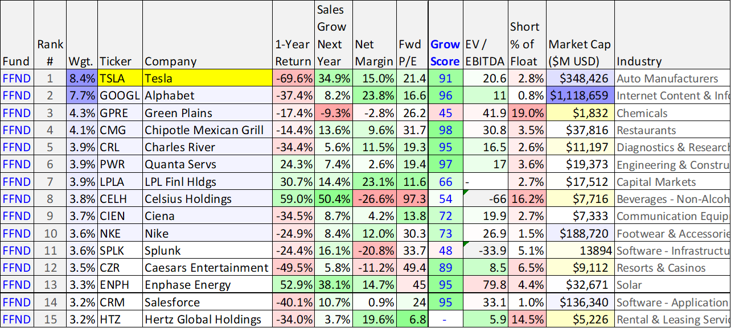Select the Restaurants industry cell

pyautogui.click(x=672, y=130)
